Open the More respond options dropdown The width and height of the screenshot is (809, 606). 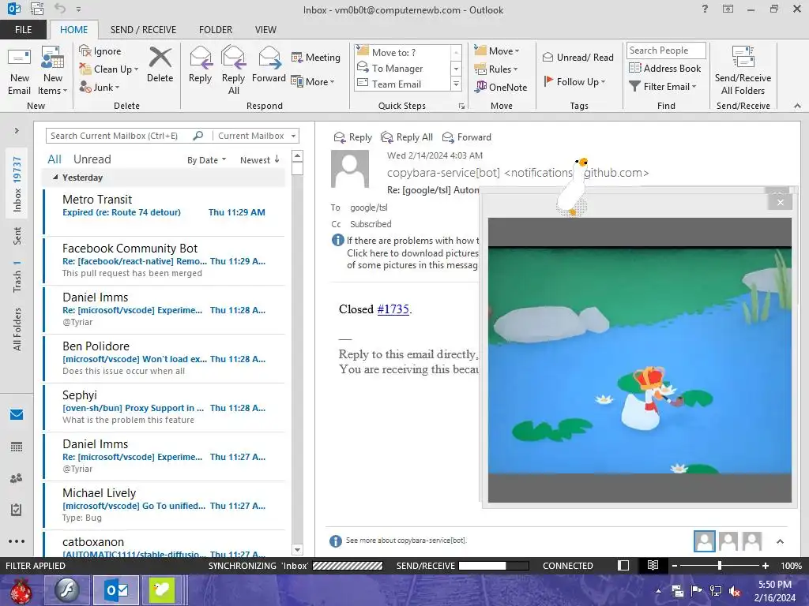(x=313, y=81)
